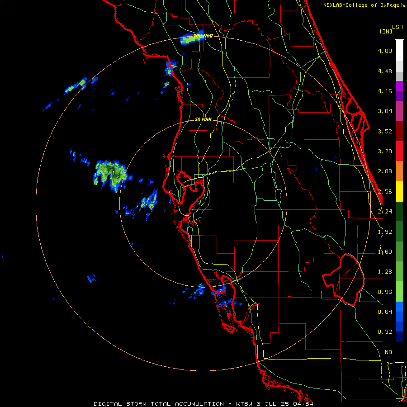Select the DSA product label
The image size is (407, 407).
click(398, 27)
